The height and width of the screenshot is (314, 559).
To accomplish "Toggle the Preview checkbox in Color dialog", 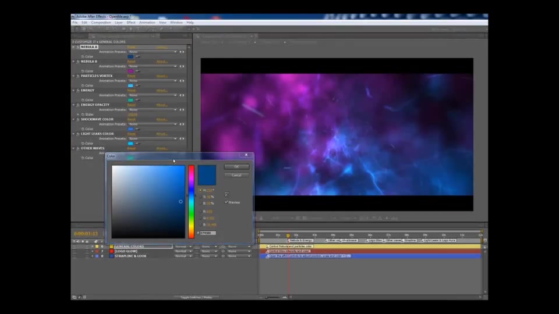I will click(227, 202).
